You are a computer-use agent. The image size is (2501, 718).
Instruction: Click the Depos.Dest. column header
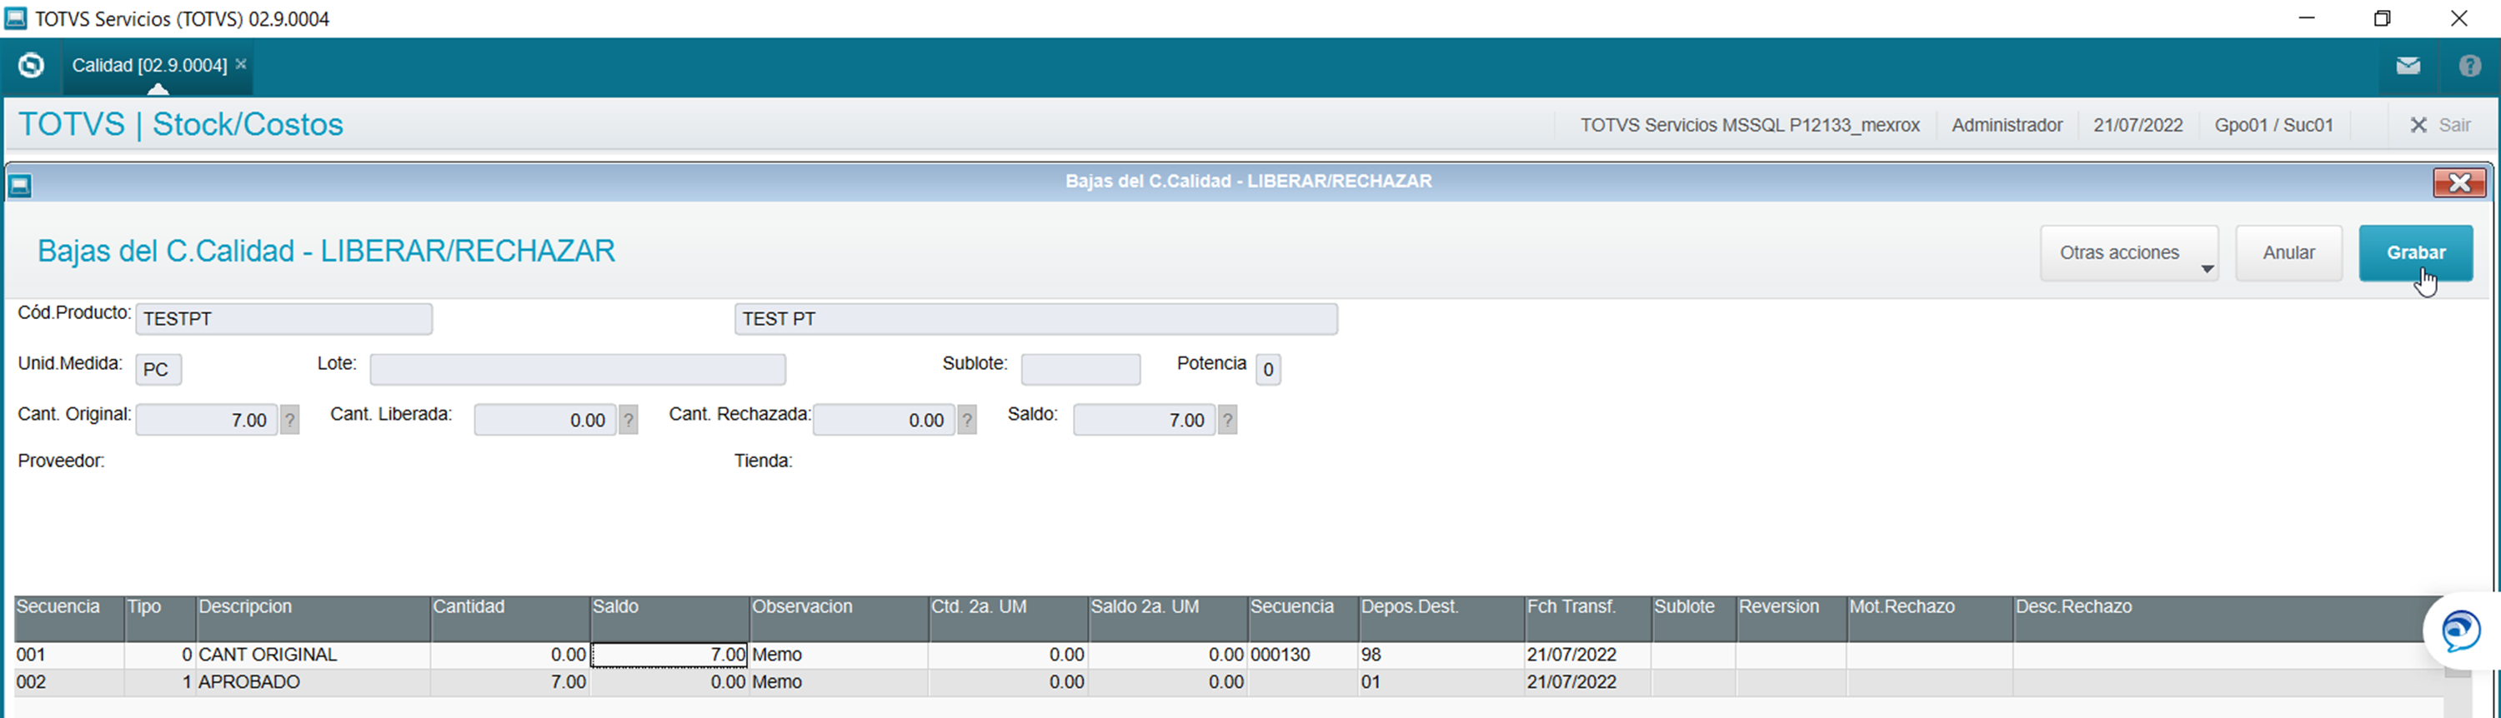coord(1441,618)
